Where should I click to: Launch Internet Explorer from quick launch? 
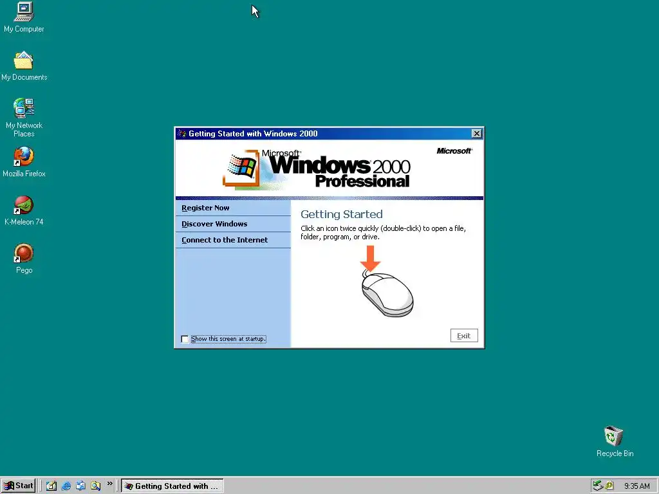tap(66, 486)
